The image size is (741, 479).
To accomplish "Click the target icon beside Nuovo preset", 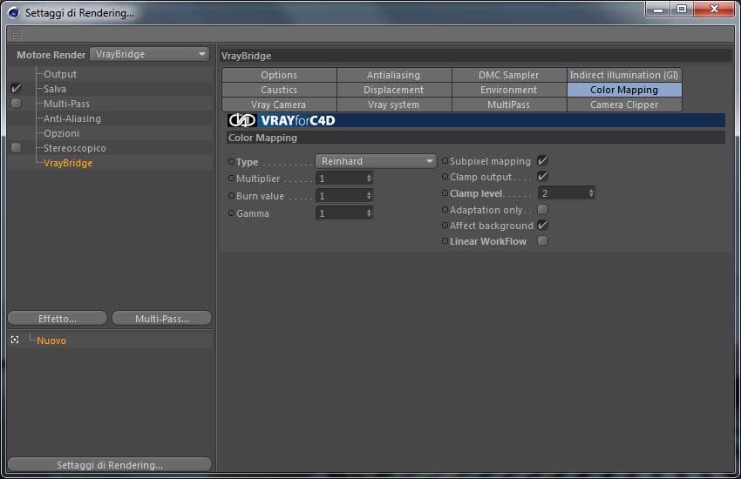I will pyautogui.click(x=15, y=340).
